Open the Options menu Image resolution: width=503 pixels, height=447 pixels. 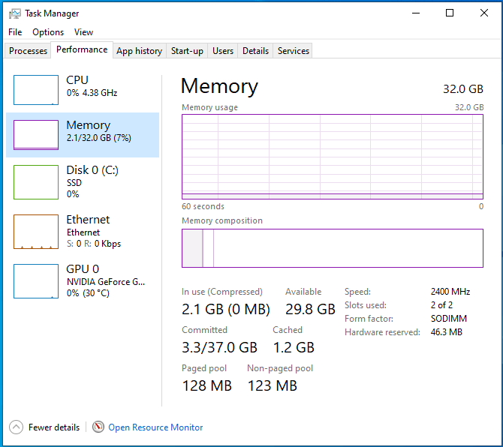(48, 32)
